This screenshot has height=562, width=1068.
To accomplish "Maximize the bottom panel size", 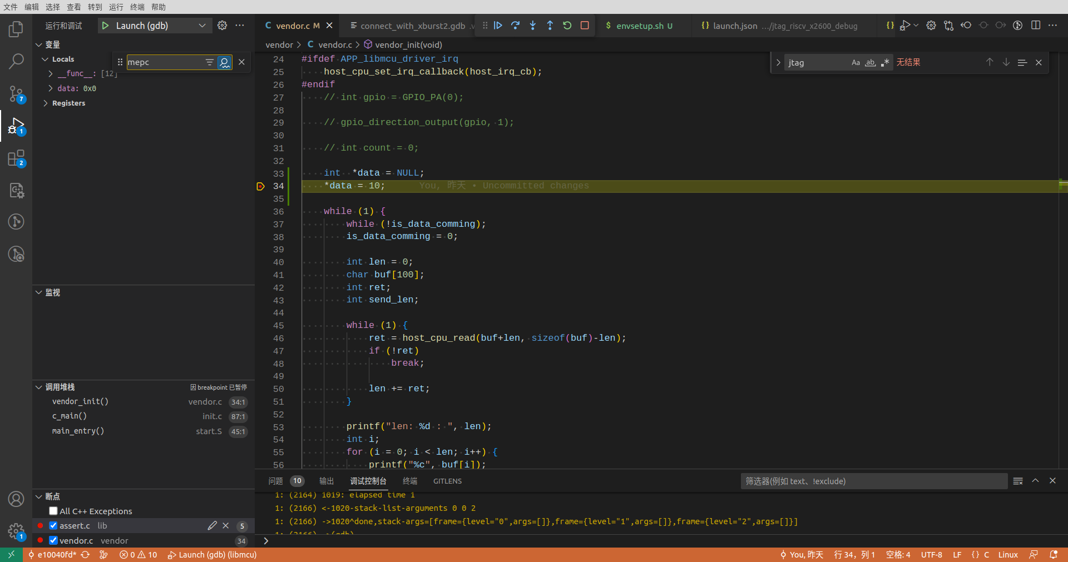I will pyautogui.click(x=1035, y=481).
